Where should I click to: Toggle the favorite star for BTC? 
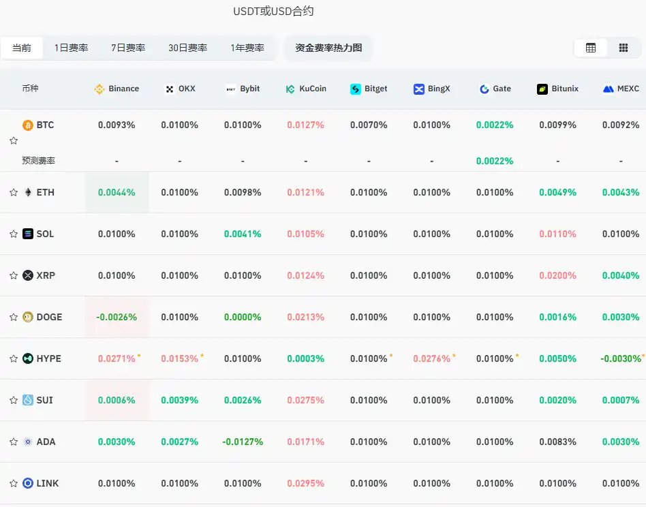(13, 140)
